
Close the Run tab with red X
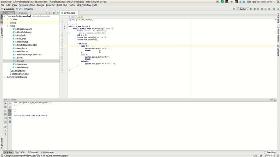coord(5,131)
